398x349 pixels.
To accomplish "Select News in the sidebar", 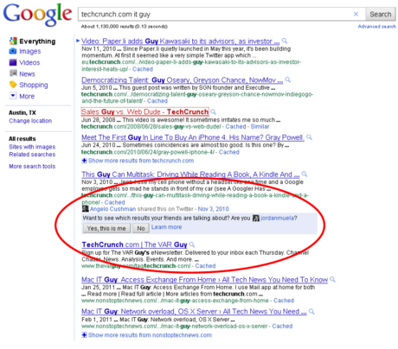I will pos(27,73).
